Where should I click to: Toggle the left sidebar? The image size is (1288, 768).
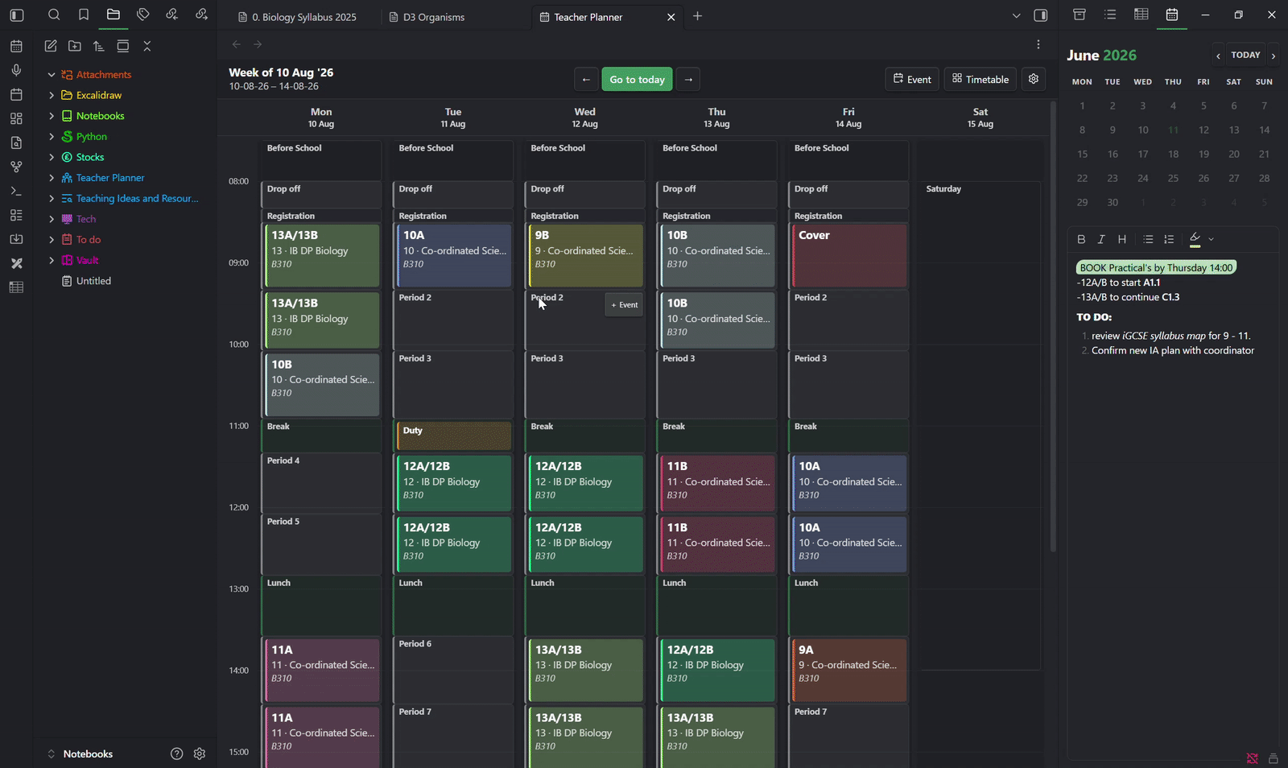tap(17, 14)
